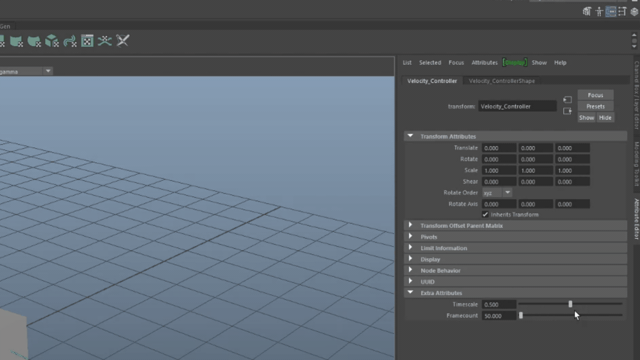Image resolution: width=640 pixels, height=360 pixels.
Task: Click the Framecount slider handle
Action: [x=520, y=315]
